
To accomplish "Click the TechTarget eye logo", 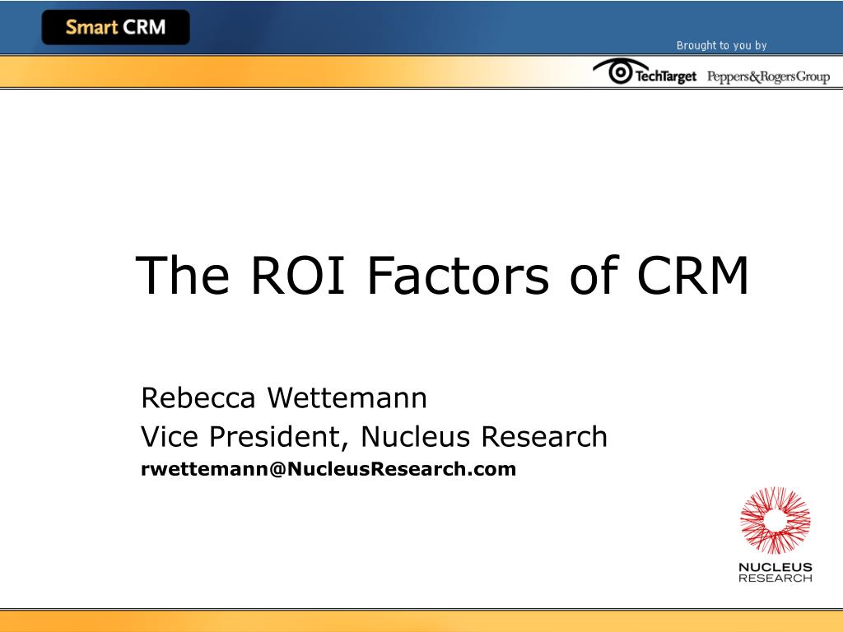I will [644, 72].
